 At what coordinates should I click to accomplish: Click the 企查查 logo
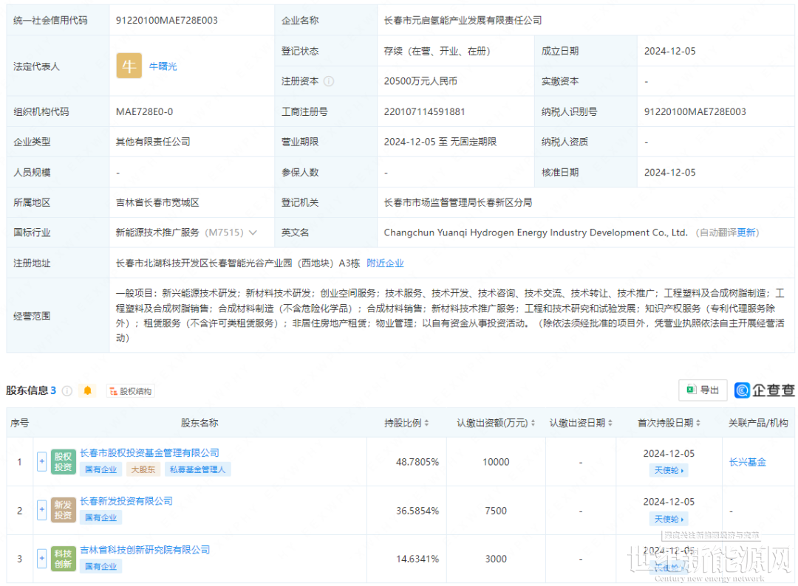pyautogui.click(x=765, y=390)
